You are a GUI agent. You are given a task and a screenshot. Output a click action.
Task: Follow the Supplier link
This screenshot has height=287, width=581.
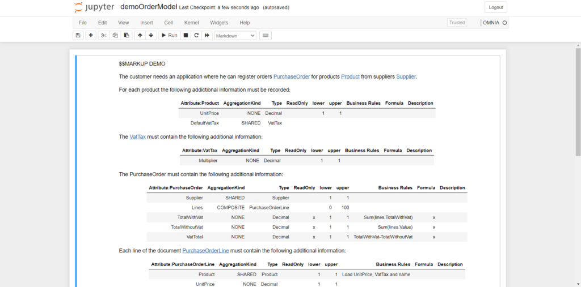pos(406,76)
